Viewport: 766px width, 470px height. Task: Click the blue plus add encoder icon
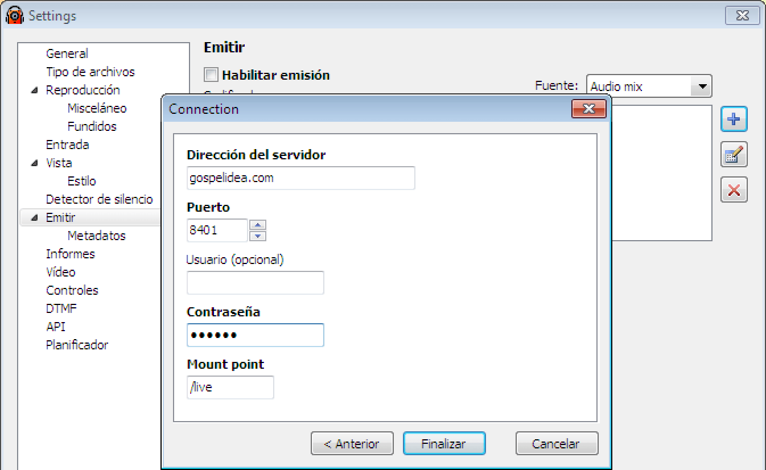734,119
